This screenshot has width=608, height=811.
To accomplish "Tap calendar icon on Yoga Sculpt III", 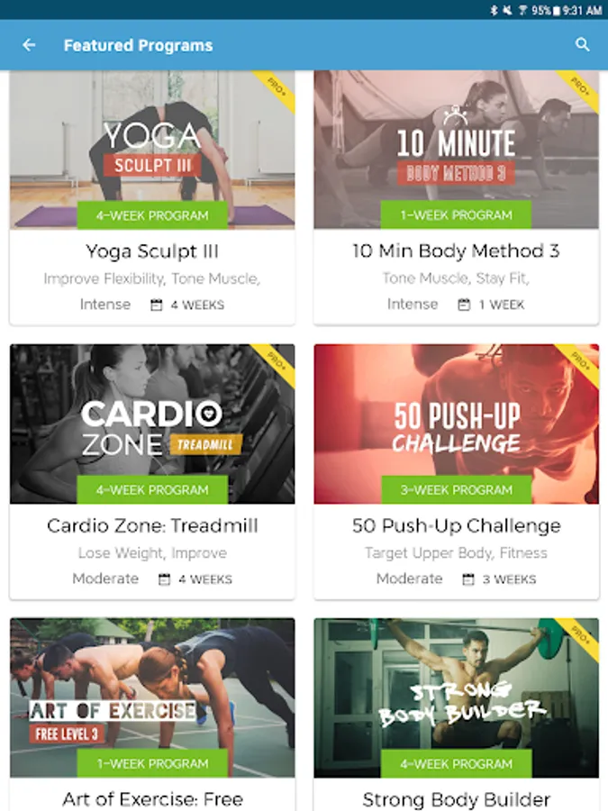I will 156,305.
